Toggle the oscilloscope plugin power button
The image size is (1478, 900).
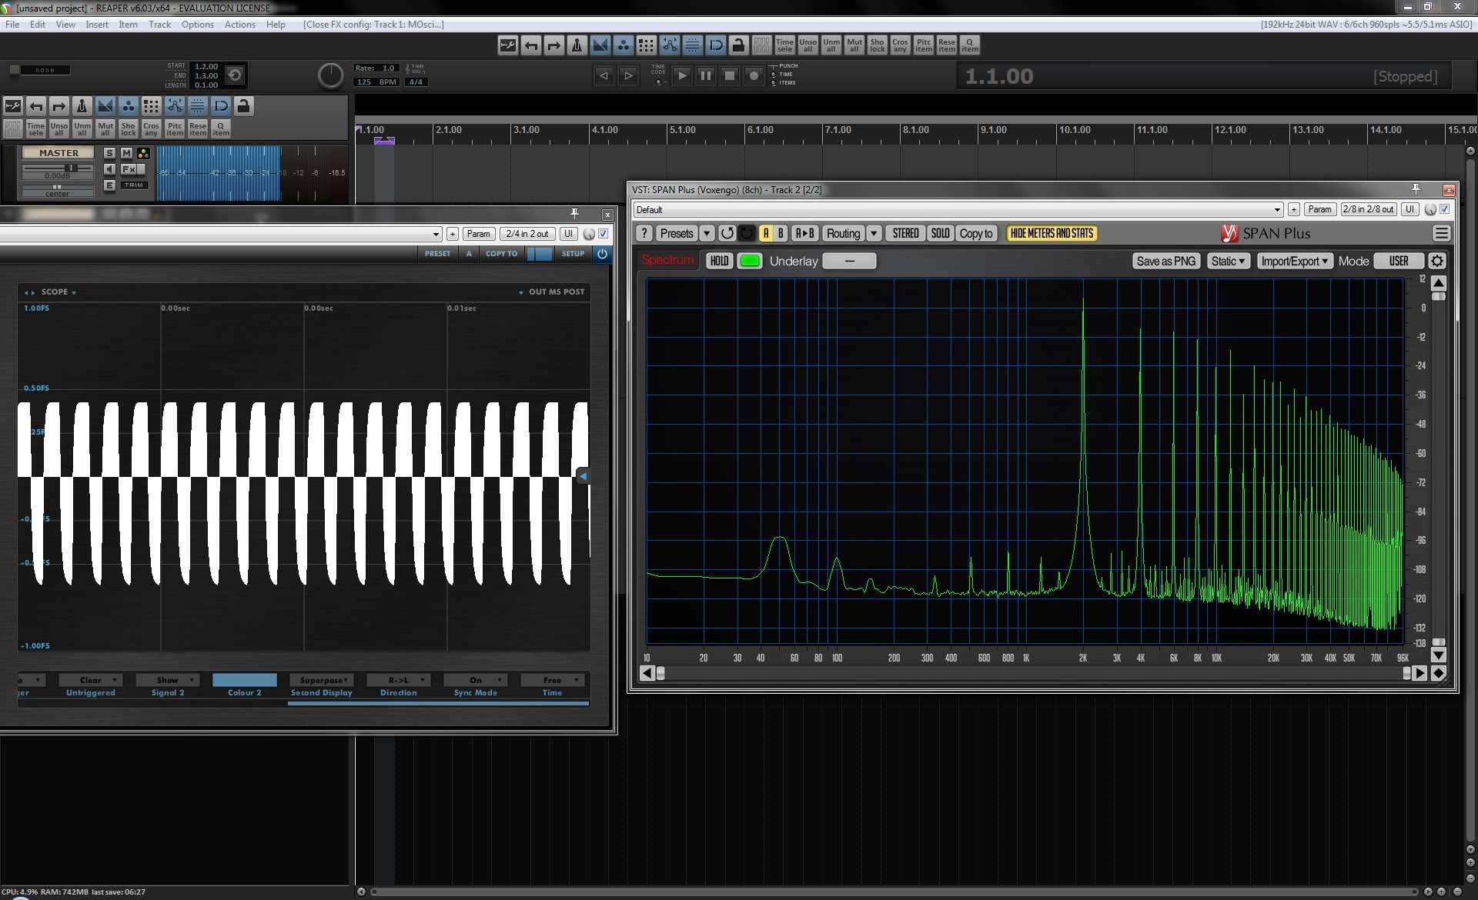(x=602, y=253)
